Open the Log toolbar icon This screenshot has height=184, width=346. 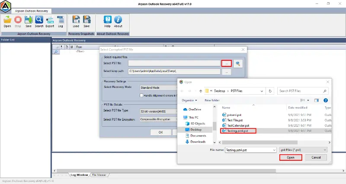point(61,22)
